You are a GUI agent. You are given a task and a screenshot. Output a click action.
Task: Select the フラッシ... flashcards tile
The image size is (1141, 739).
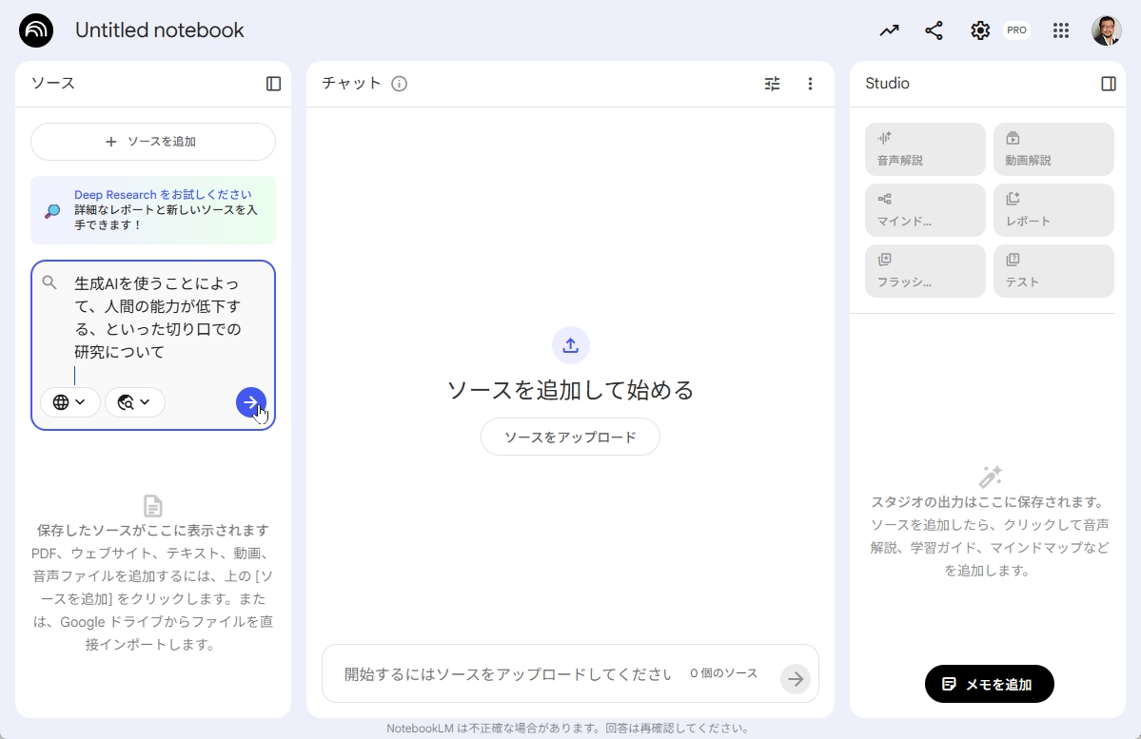(x=925, y=271)
